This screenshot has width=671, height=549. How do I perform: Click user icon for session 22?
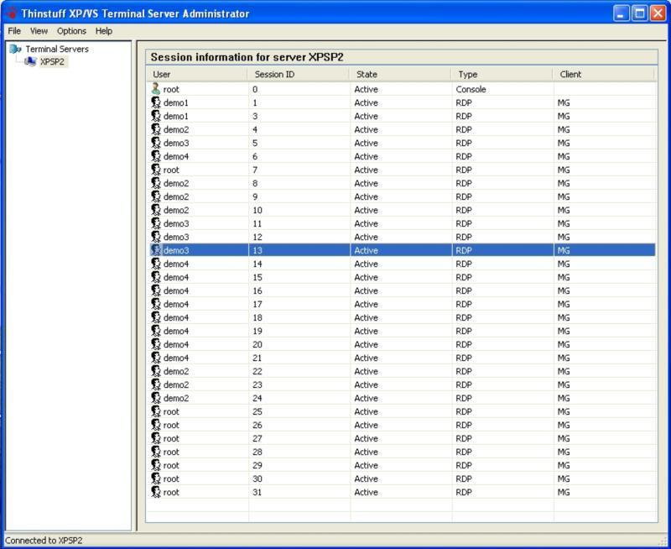tap(156, 371)
